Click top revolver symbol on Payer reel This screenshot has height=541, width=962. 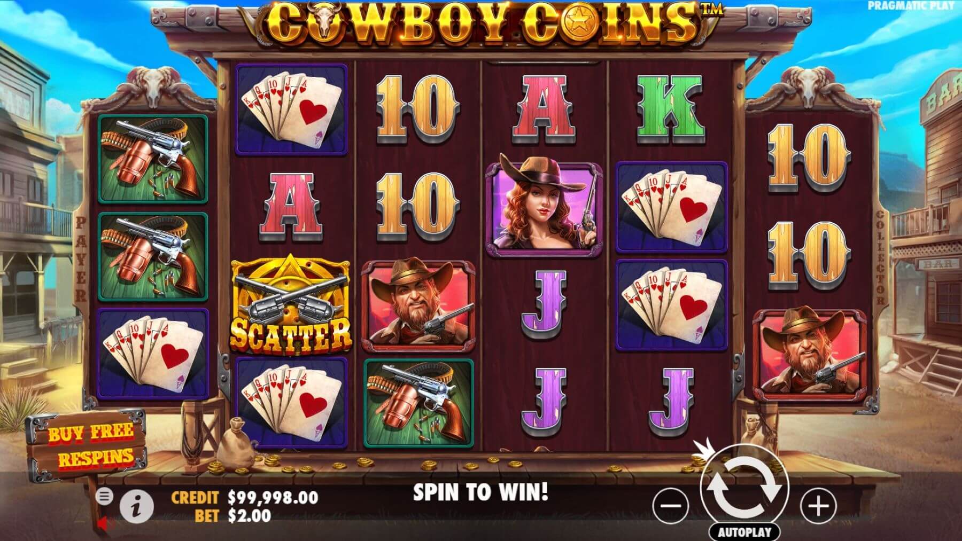[153, 159]
